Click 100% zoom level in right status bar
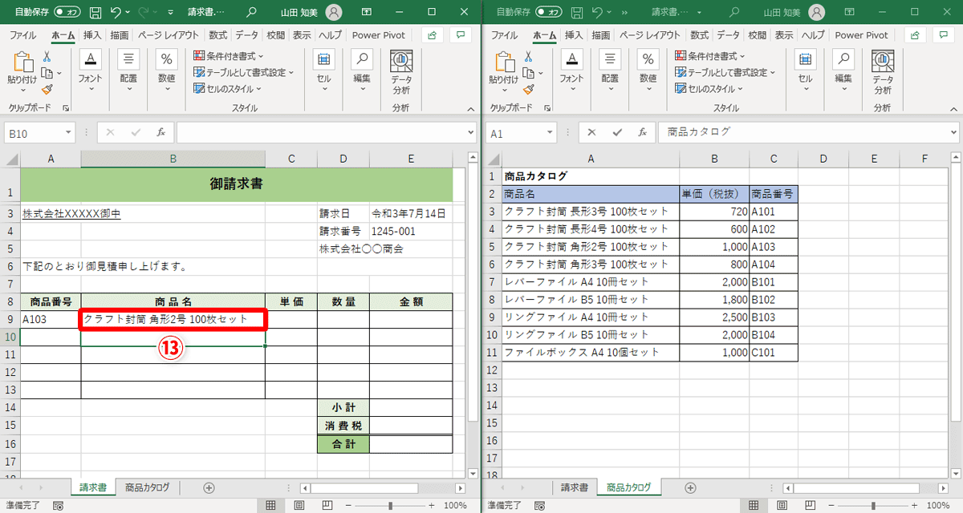Screen dimensions: 963x513 (937, 506)
